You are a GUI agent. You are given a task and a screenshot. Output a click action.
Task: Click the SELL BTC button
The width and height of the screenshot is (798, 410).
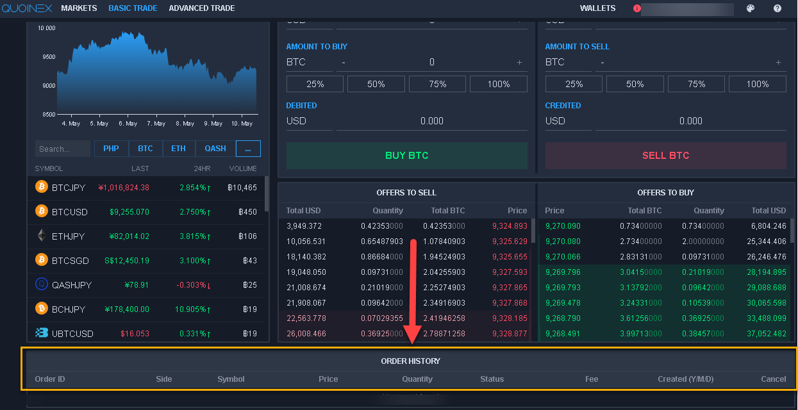[x=666, y=156]
